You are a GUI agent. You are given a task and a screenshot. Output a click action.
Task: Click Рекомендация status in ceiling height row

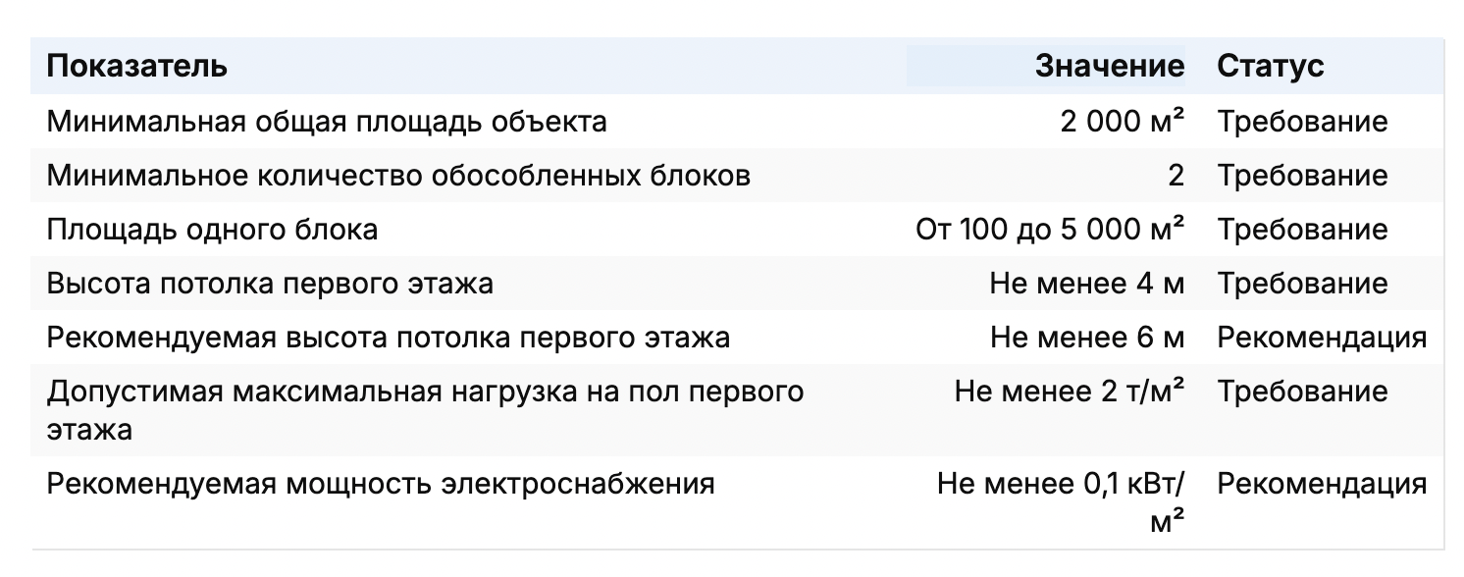coord(1322,338)
